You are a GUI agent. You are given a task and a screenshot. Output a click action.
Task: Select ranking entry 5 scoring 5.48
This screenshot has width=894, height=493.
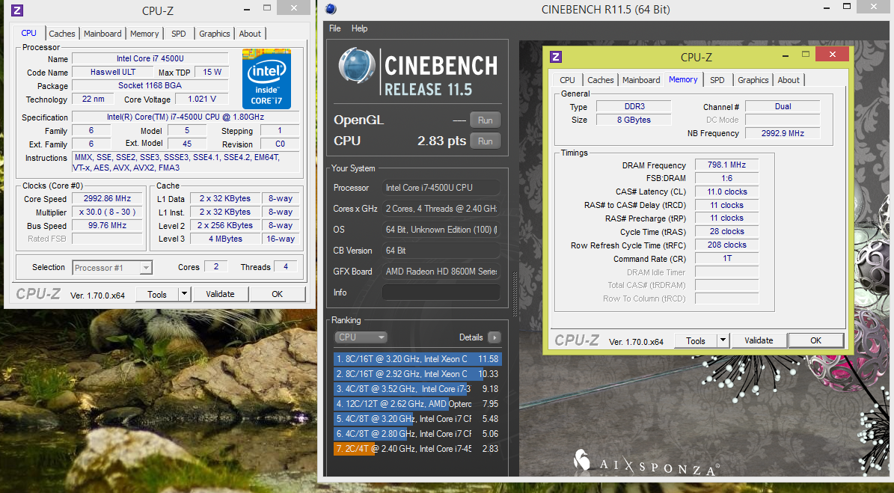(417, 419)
